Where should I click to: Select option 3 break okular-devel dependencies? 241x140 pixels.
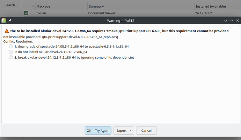(x=11, y=57)
